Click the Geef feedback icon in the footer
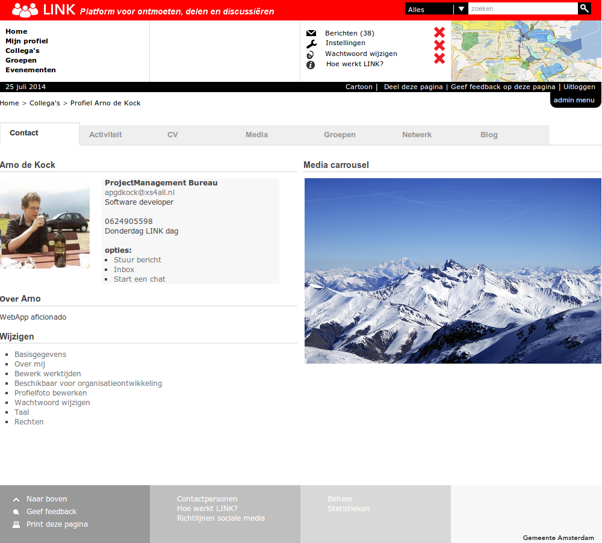This screenshot has width=602, height=543. click(x=16, y=512)
